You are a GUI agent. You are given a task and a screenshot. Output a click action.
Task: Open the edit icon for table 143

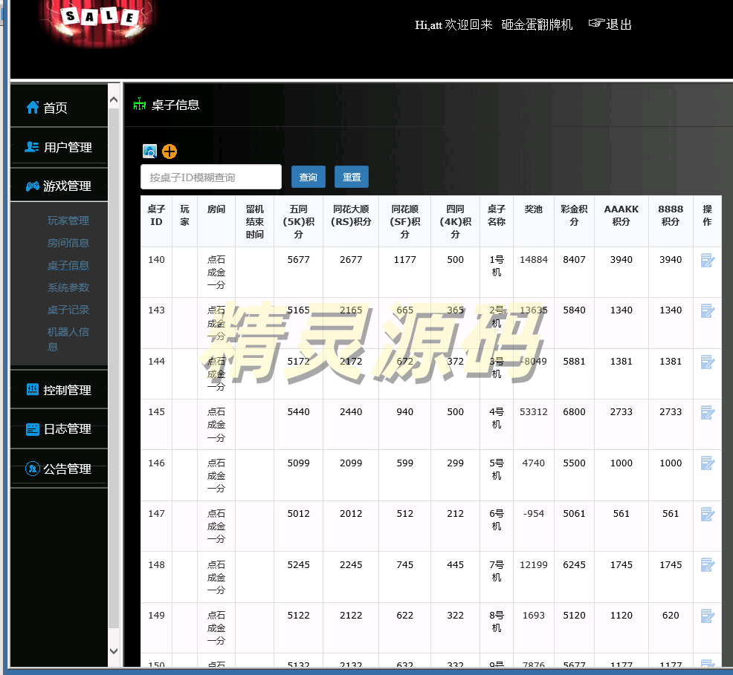pos(707,311)
